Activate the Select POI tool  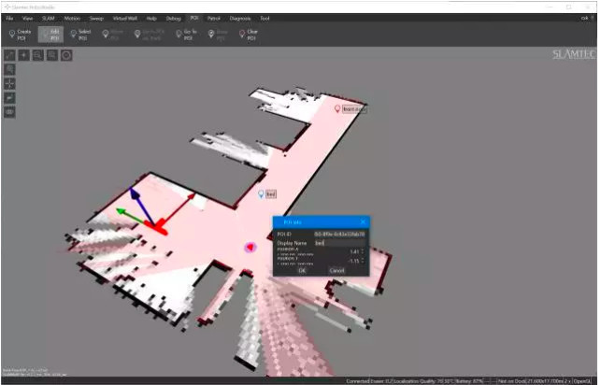[x=81, y=35]
